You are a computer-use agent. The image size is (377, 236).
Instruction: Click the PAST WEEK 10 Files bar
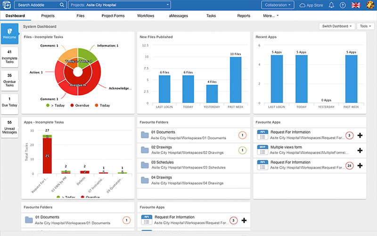236,80
